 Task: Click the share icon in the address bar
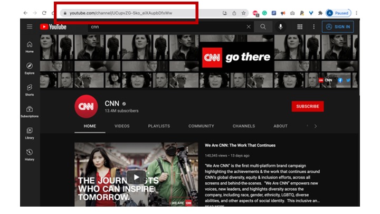click(234, 13)
